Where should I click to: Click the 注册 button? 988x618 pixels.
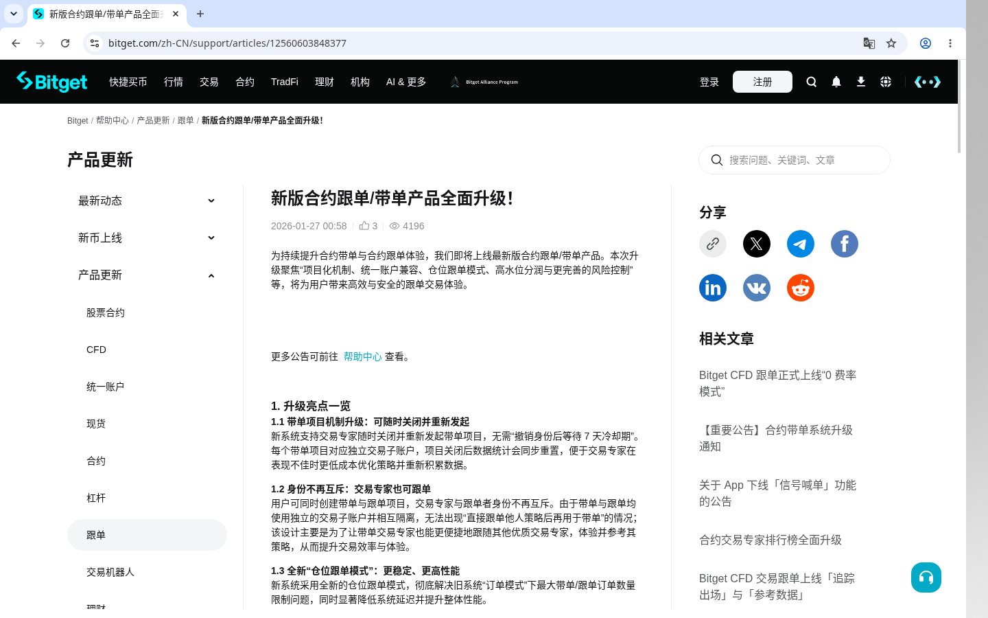762,82
